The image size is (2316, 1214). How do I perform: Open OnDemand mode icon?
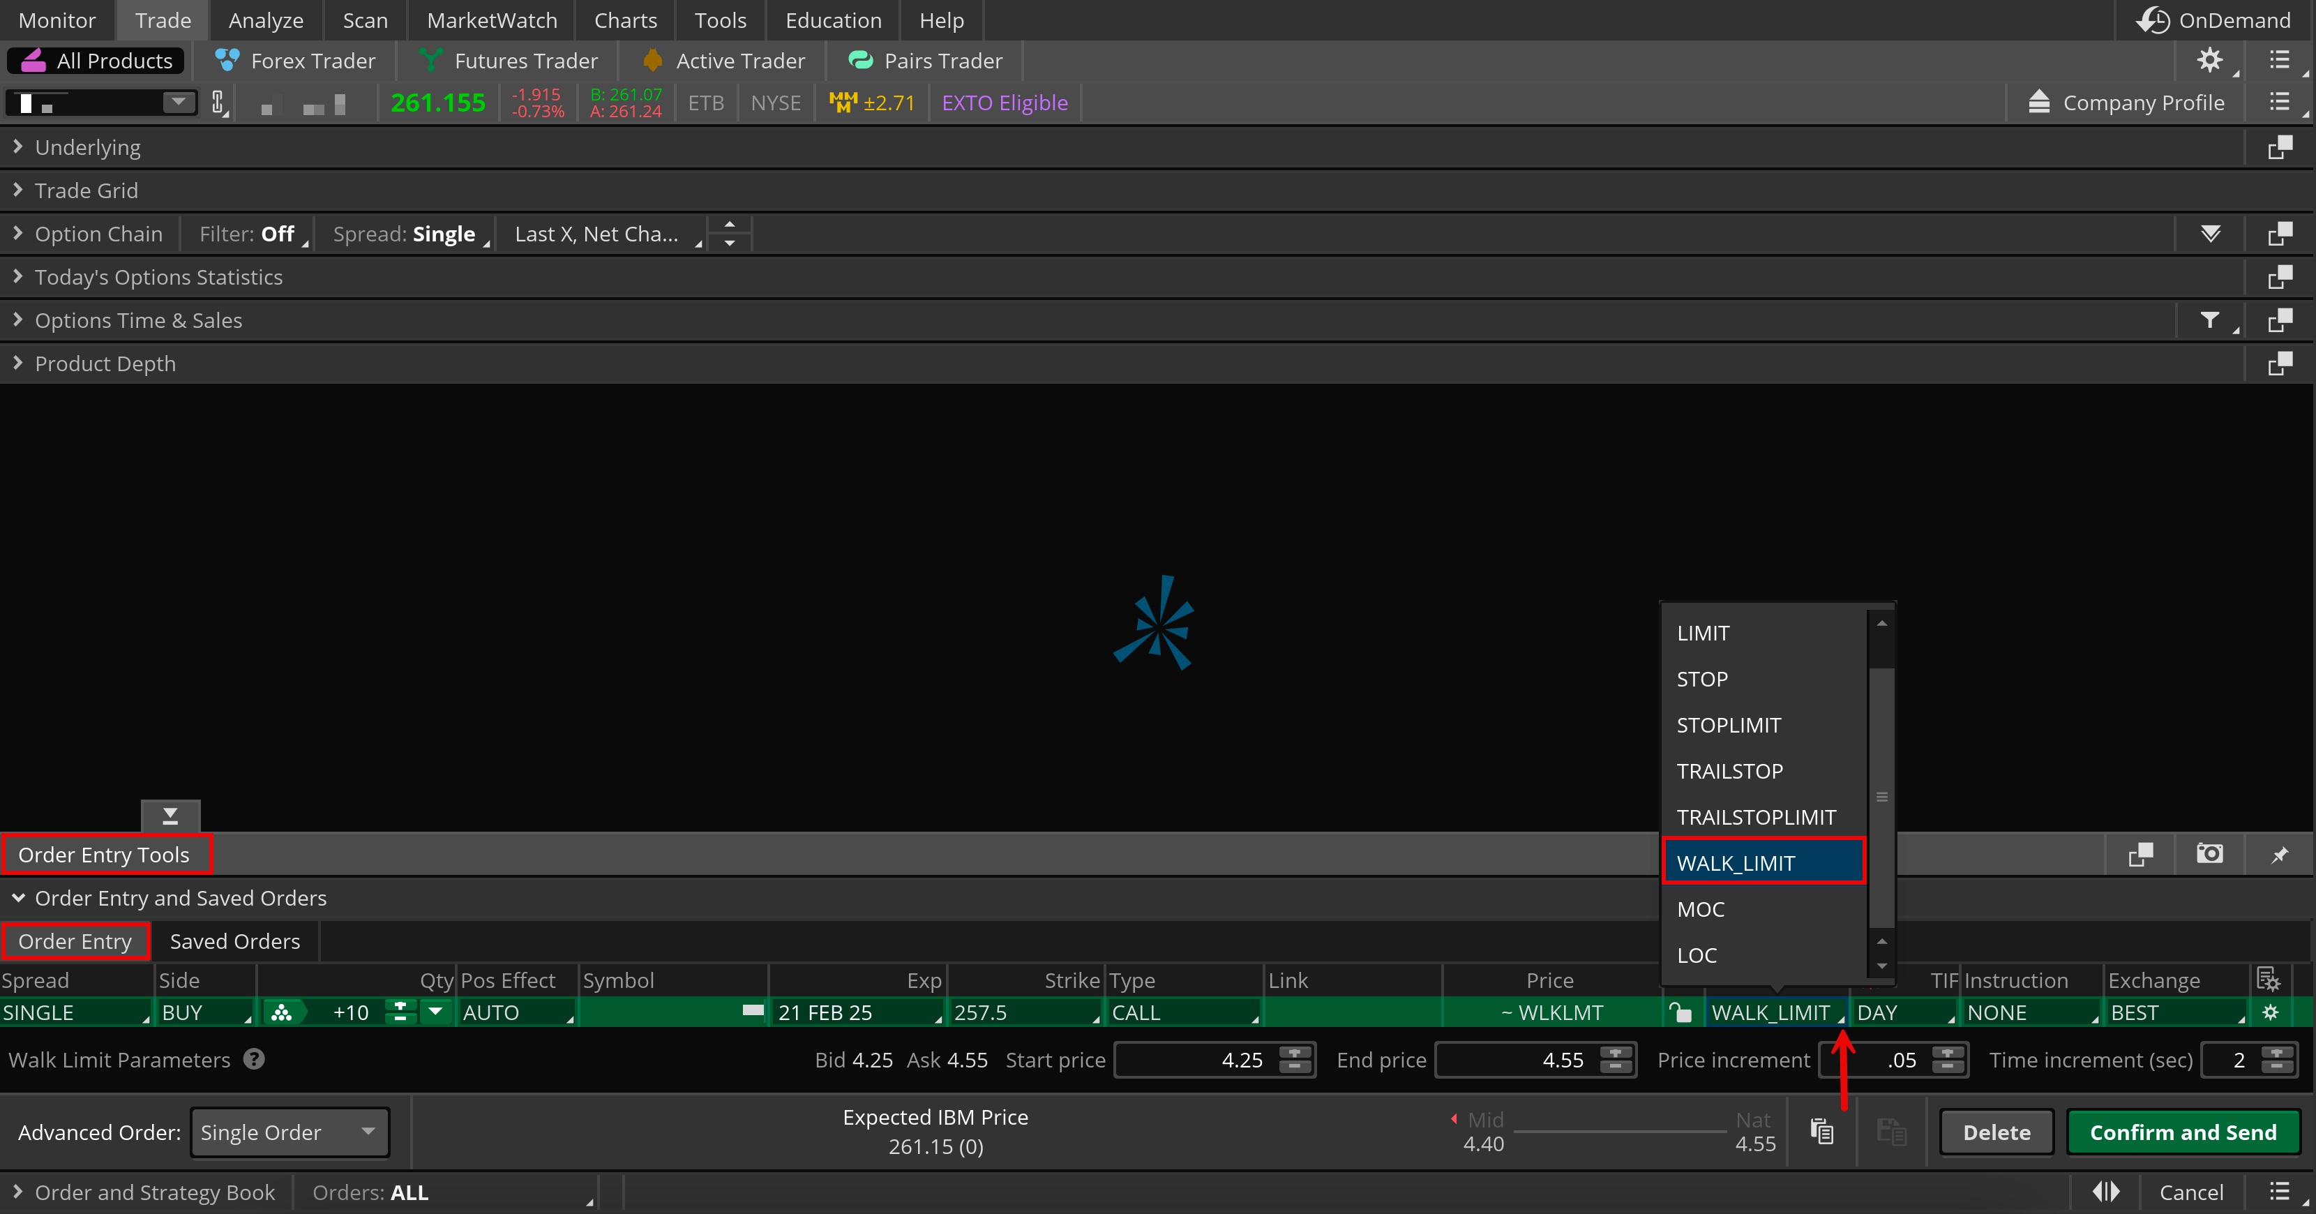(x=2153, y=20)
